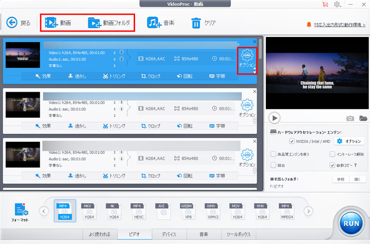Open クロップ crop for first video
The width and height of the screenshot is (370, 244).
coord(151,76)
